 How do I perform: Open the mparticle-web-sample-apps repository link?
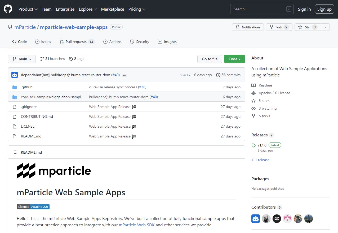74,27
